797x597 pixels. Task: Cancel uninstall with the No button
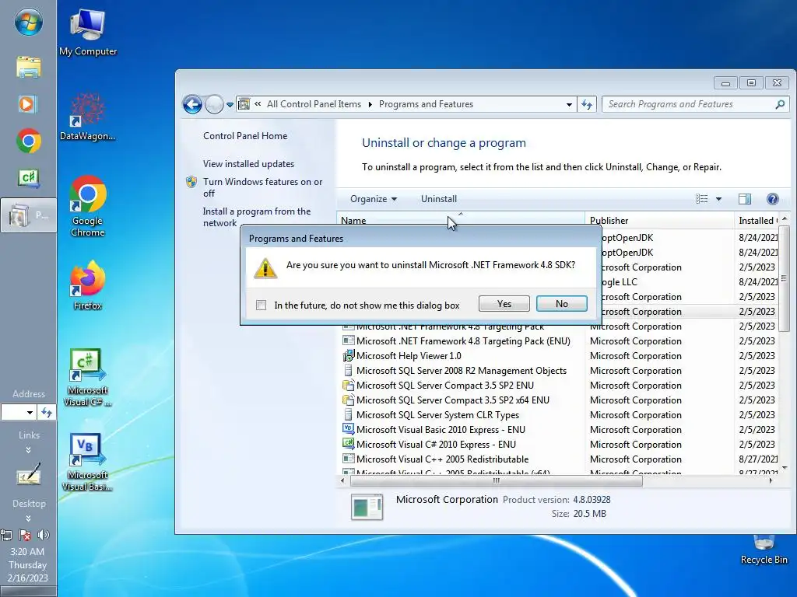click(x=562, y=304)
